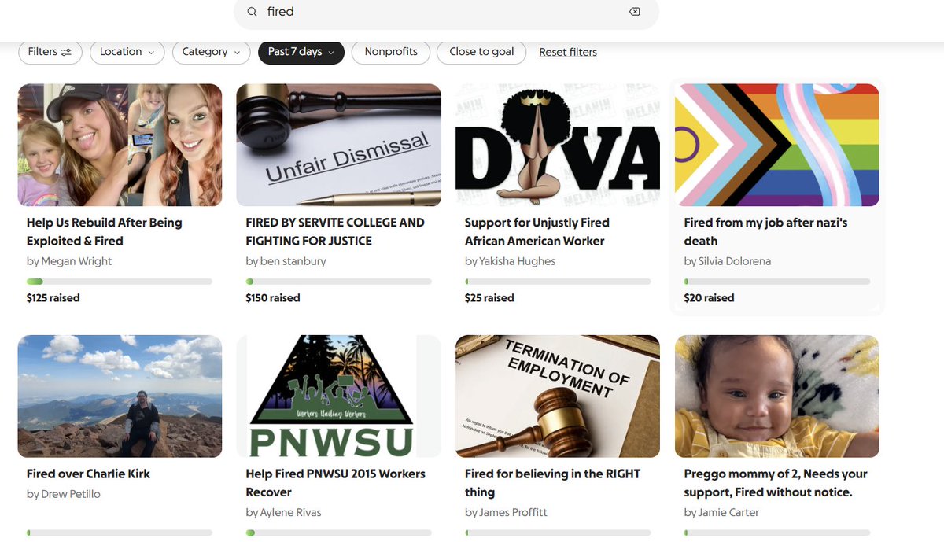Open the Past 7 days dropdown
Image resolution: width=944 pixels, height=542 pixels.
point(301,52)
